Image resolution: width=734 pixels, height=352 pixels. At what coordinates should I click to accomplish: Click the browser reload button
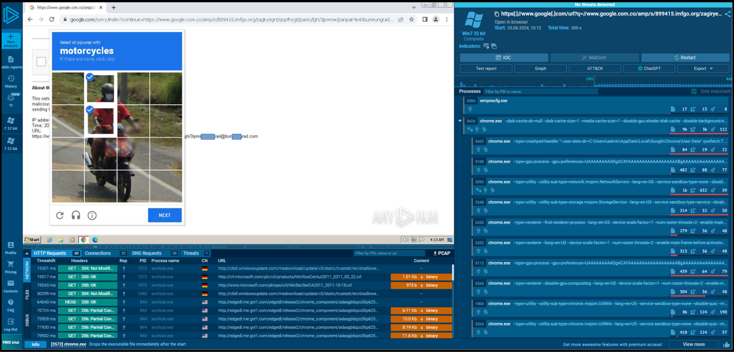[x=53, y=19]
